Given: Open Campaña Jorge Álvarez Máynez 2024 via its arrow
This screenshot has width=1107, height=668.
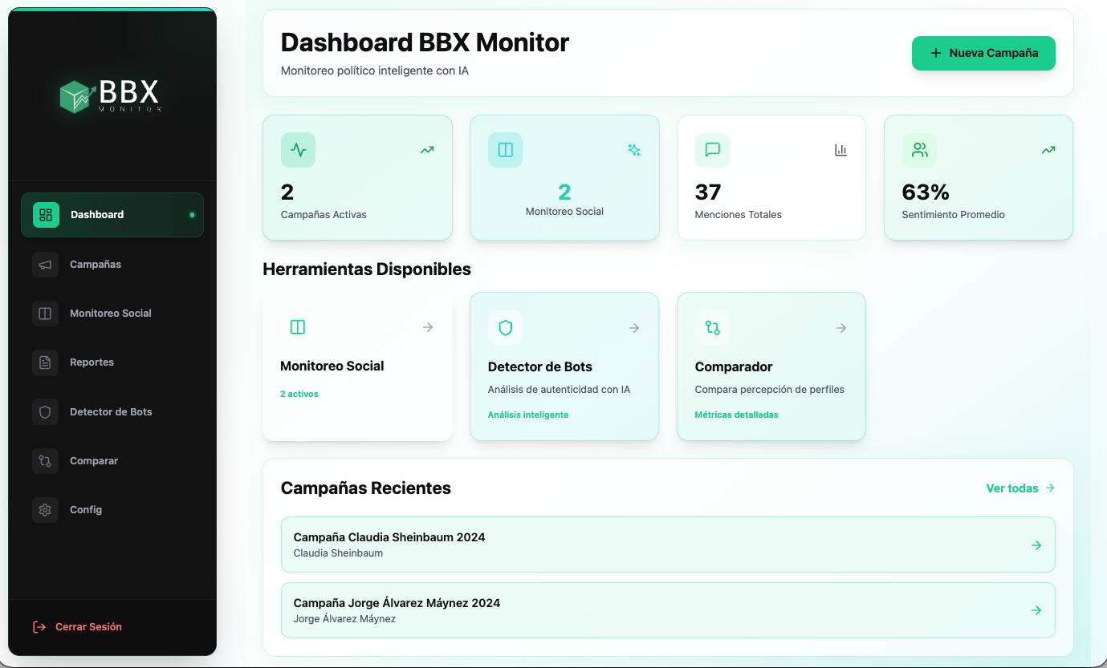Looking at the screenshot, I should 1036,610.
